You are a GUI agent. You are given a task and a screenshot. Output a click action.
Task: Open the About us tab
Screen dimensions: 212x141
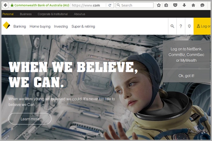[x=79, y=14]
